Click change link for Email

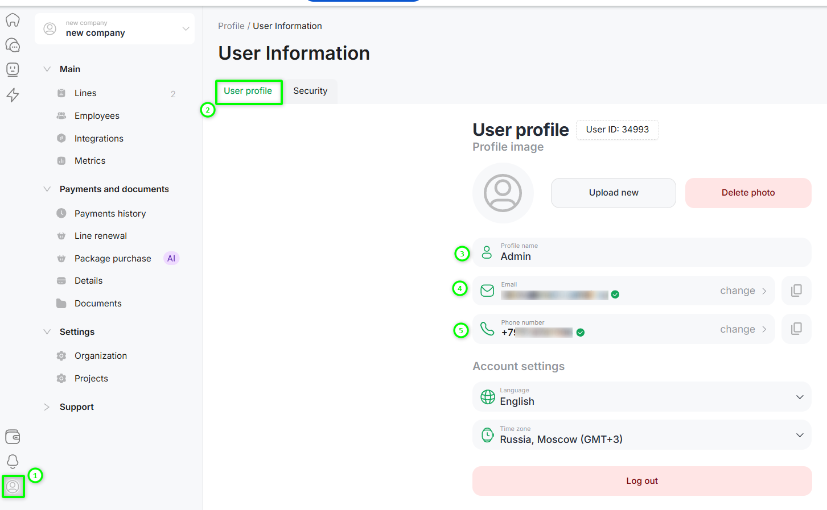[x=743, y=291]
